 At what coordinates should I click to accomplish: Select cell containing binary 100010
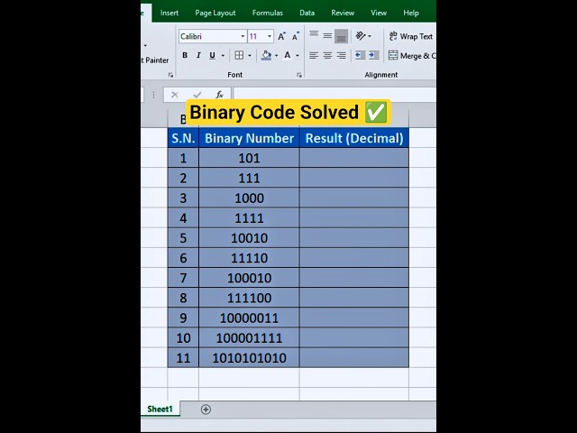point(249,278)
